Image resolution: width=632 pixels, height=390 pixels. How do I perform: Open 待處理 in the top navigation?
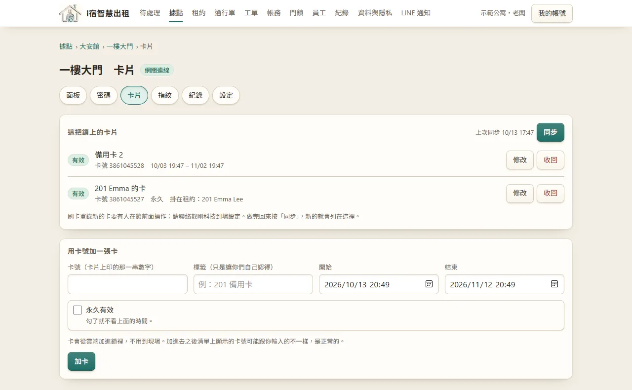click(x=150, y=13)
